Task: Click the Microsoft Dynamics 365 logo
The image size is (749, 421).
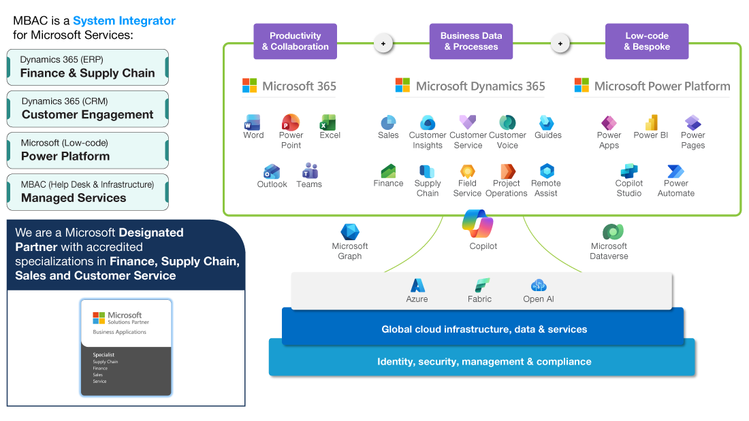Action: coord(402,86)
